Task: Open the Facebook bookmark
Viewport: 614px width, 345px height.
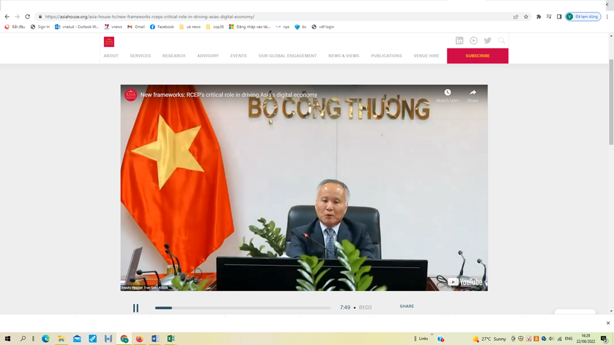Action: click(162, 27)
